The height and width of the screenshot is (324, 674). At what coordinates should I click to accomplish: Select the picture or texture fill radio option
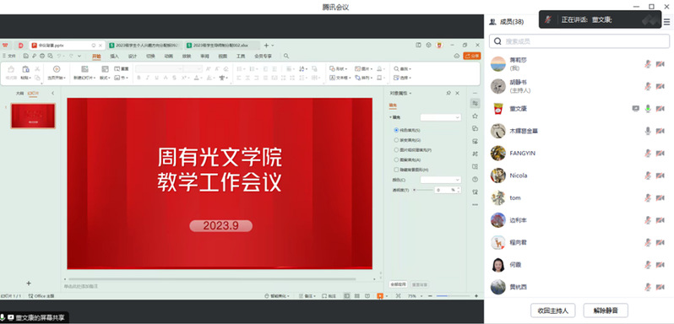click(413, 150)
